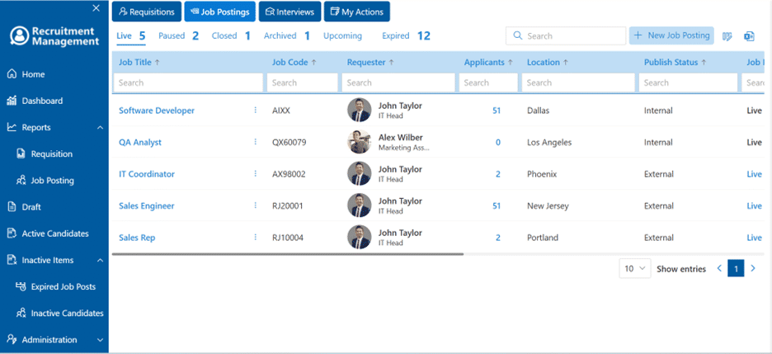The height and width of the screenshot is (354, 772).
Task: View 0 applicants for QA Analyst
Action: click(498, 142)
